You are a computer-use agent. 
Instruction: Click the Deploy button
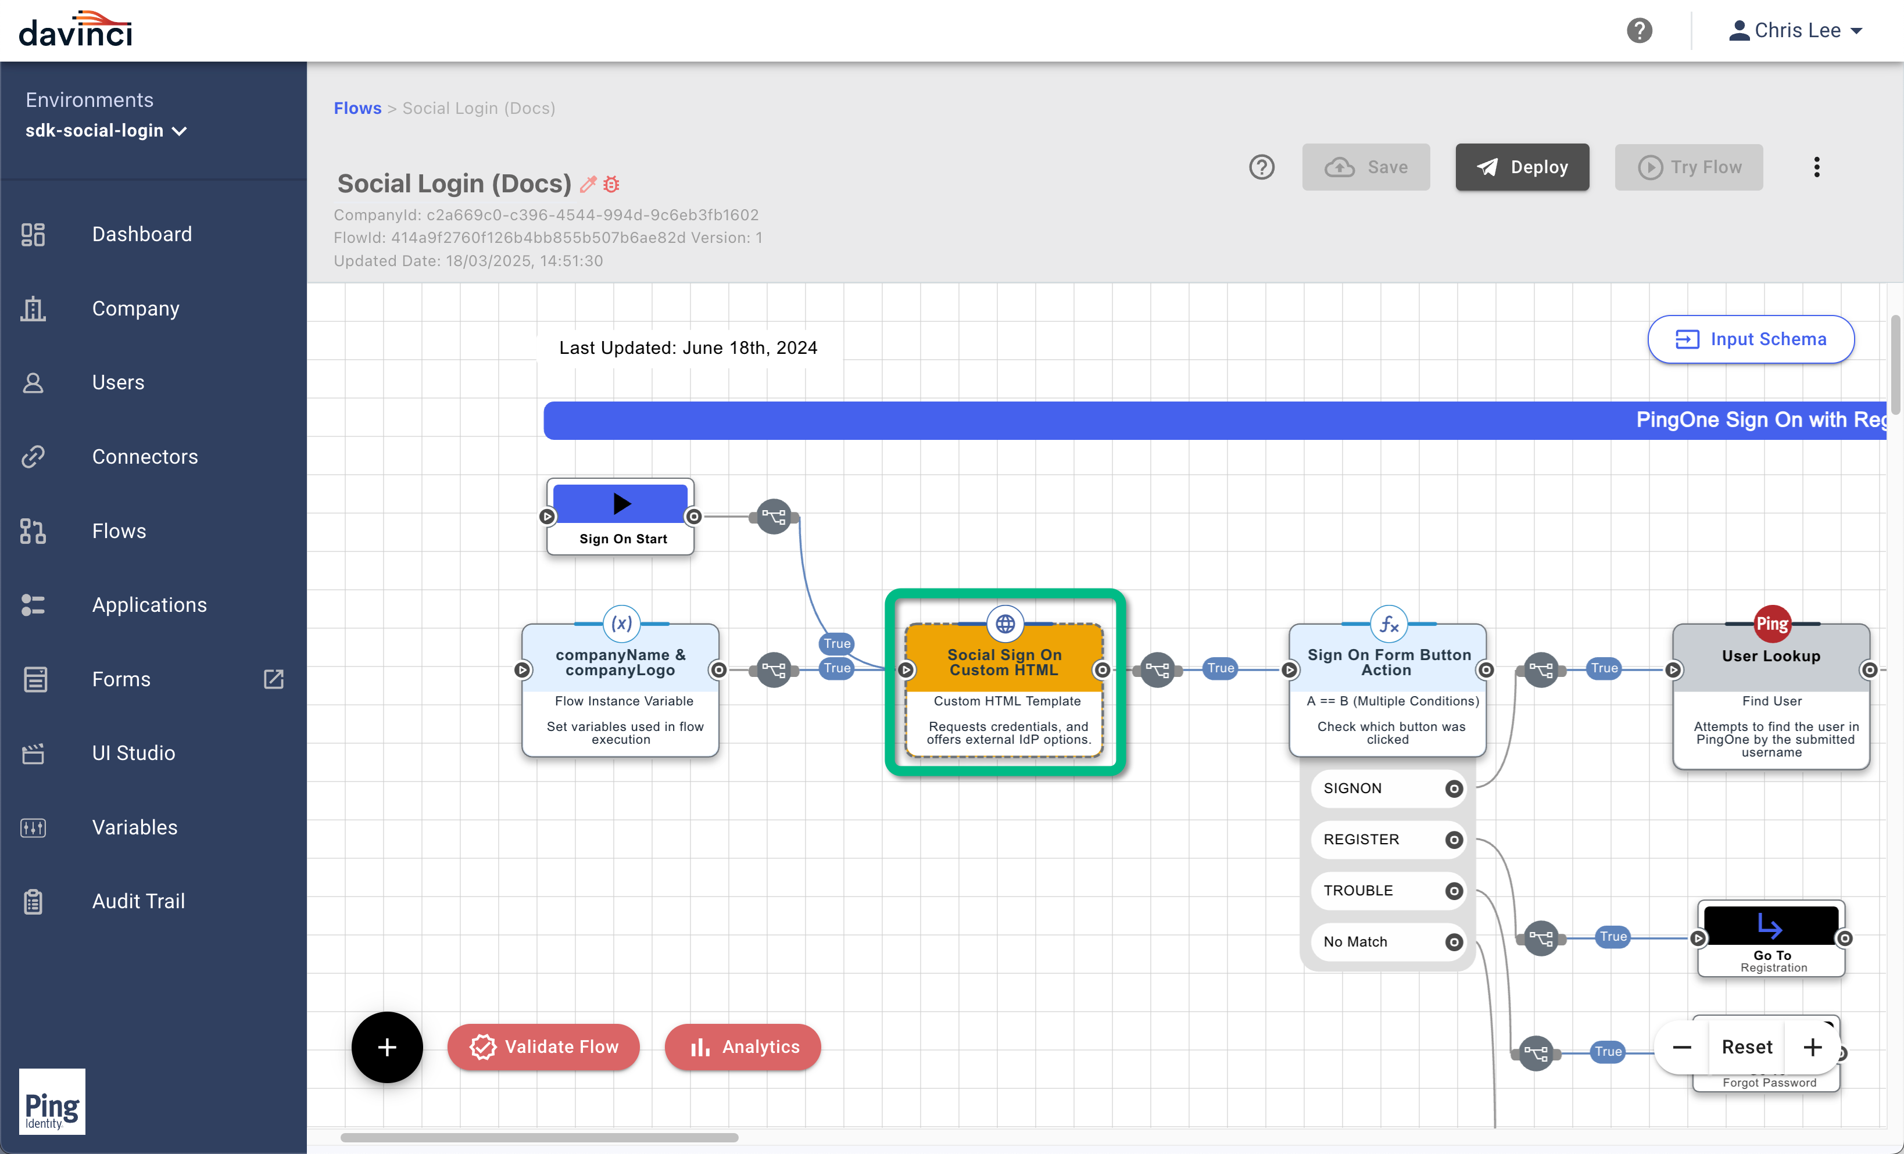coord(1522,167)
